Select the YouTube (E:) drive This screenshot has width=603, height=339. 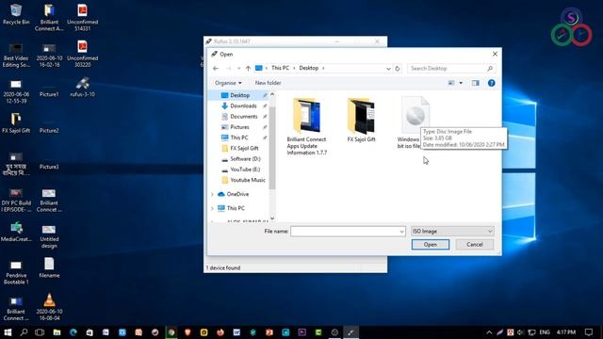pyautogui.click(x=245, y=169)
